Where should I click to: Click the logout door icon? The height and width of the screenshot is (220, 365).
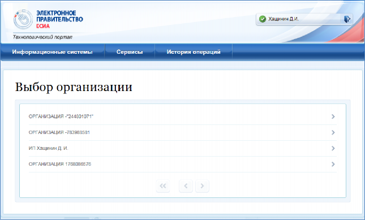coord(347,19)
